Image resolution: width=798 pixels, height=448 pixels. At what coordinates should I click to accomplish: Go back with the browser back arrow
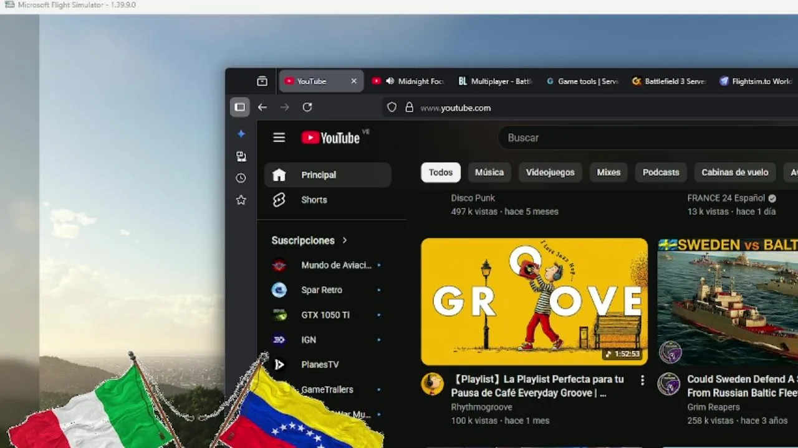click(x=262, y=107)
